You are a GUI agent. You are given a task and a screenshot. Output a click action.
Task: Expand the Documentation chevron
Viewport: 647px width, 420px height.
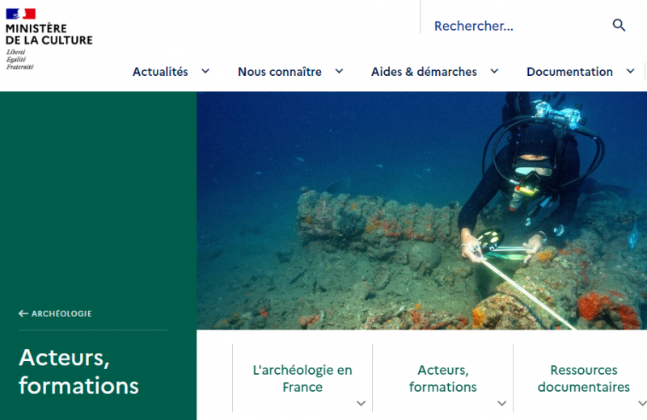point(631,71)
